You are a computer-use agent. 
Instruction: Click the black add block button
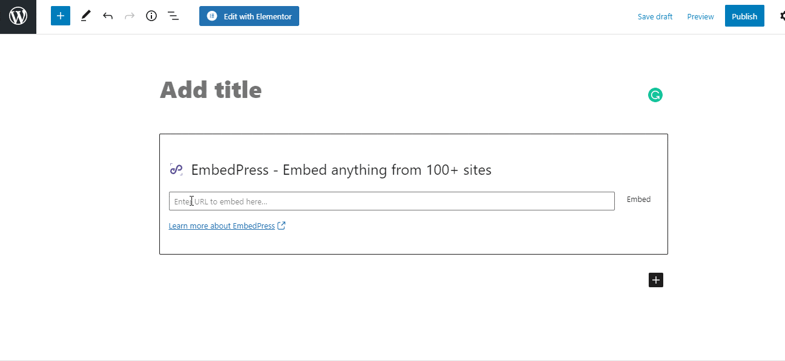(x=656, y=280)
